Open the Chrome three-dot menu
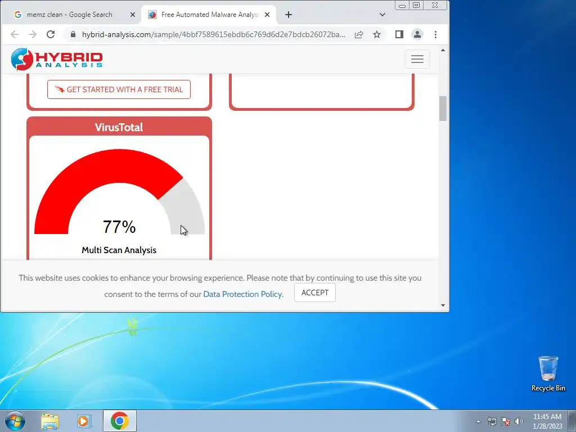The width and height of the screenshot is (576, 432). pyautogui.click(x=436, y=34)
